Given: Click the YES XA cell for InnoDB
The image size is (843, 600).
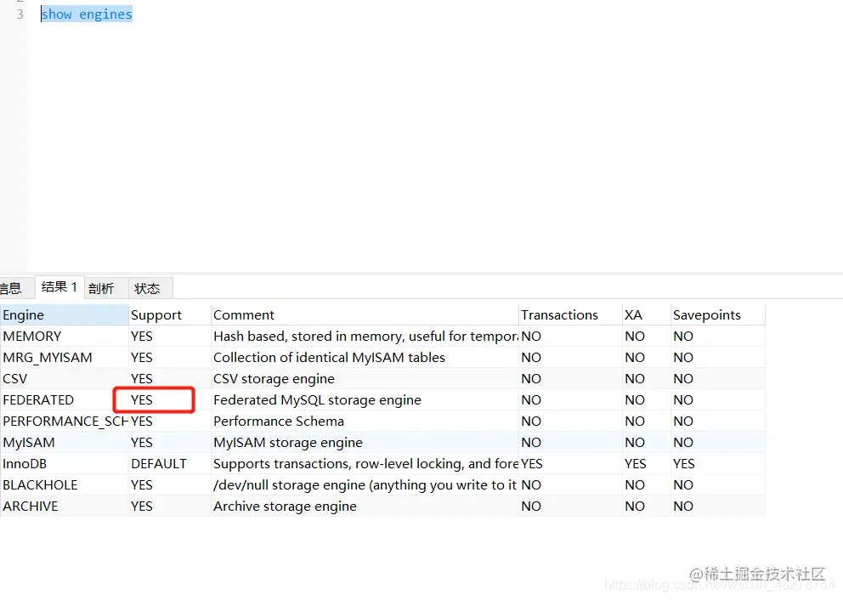Looking at the screenshot, I should pos(647,463).
